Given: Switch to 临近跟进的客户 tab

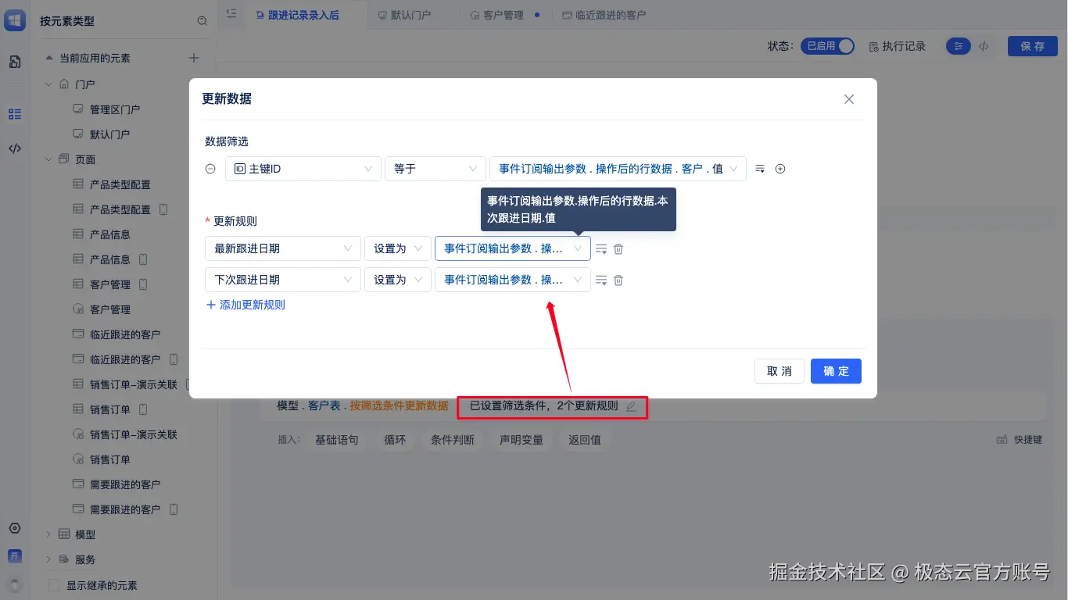Looking at the screenshot, I should (x=604, y=15).
